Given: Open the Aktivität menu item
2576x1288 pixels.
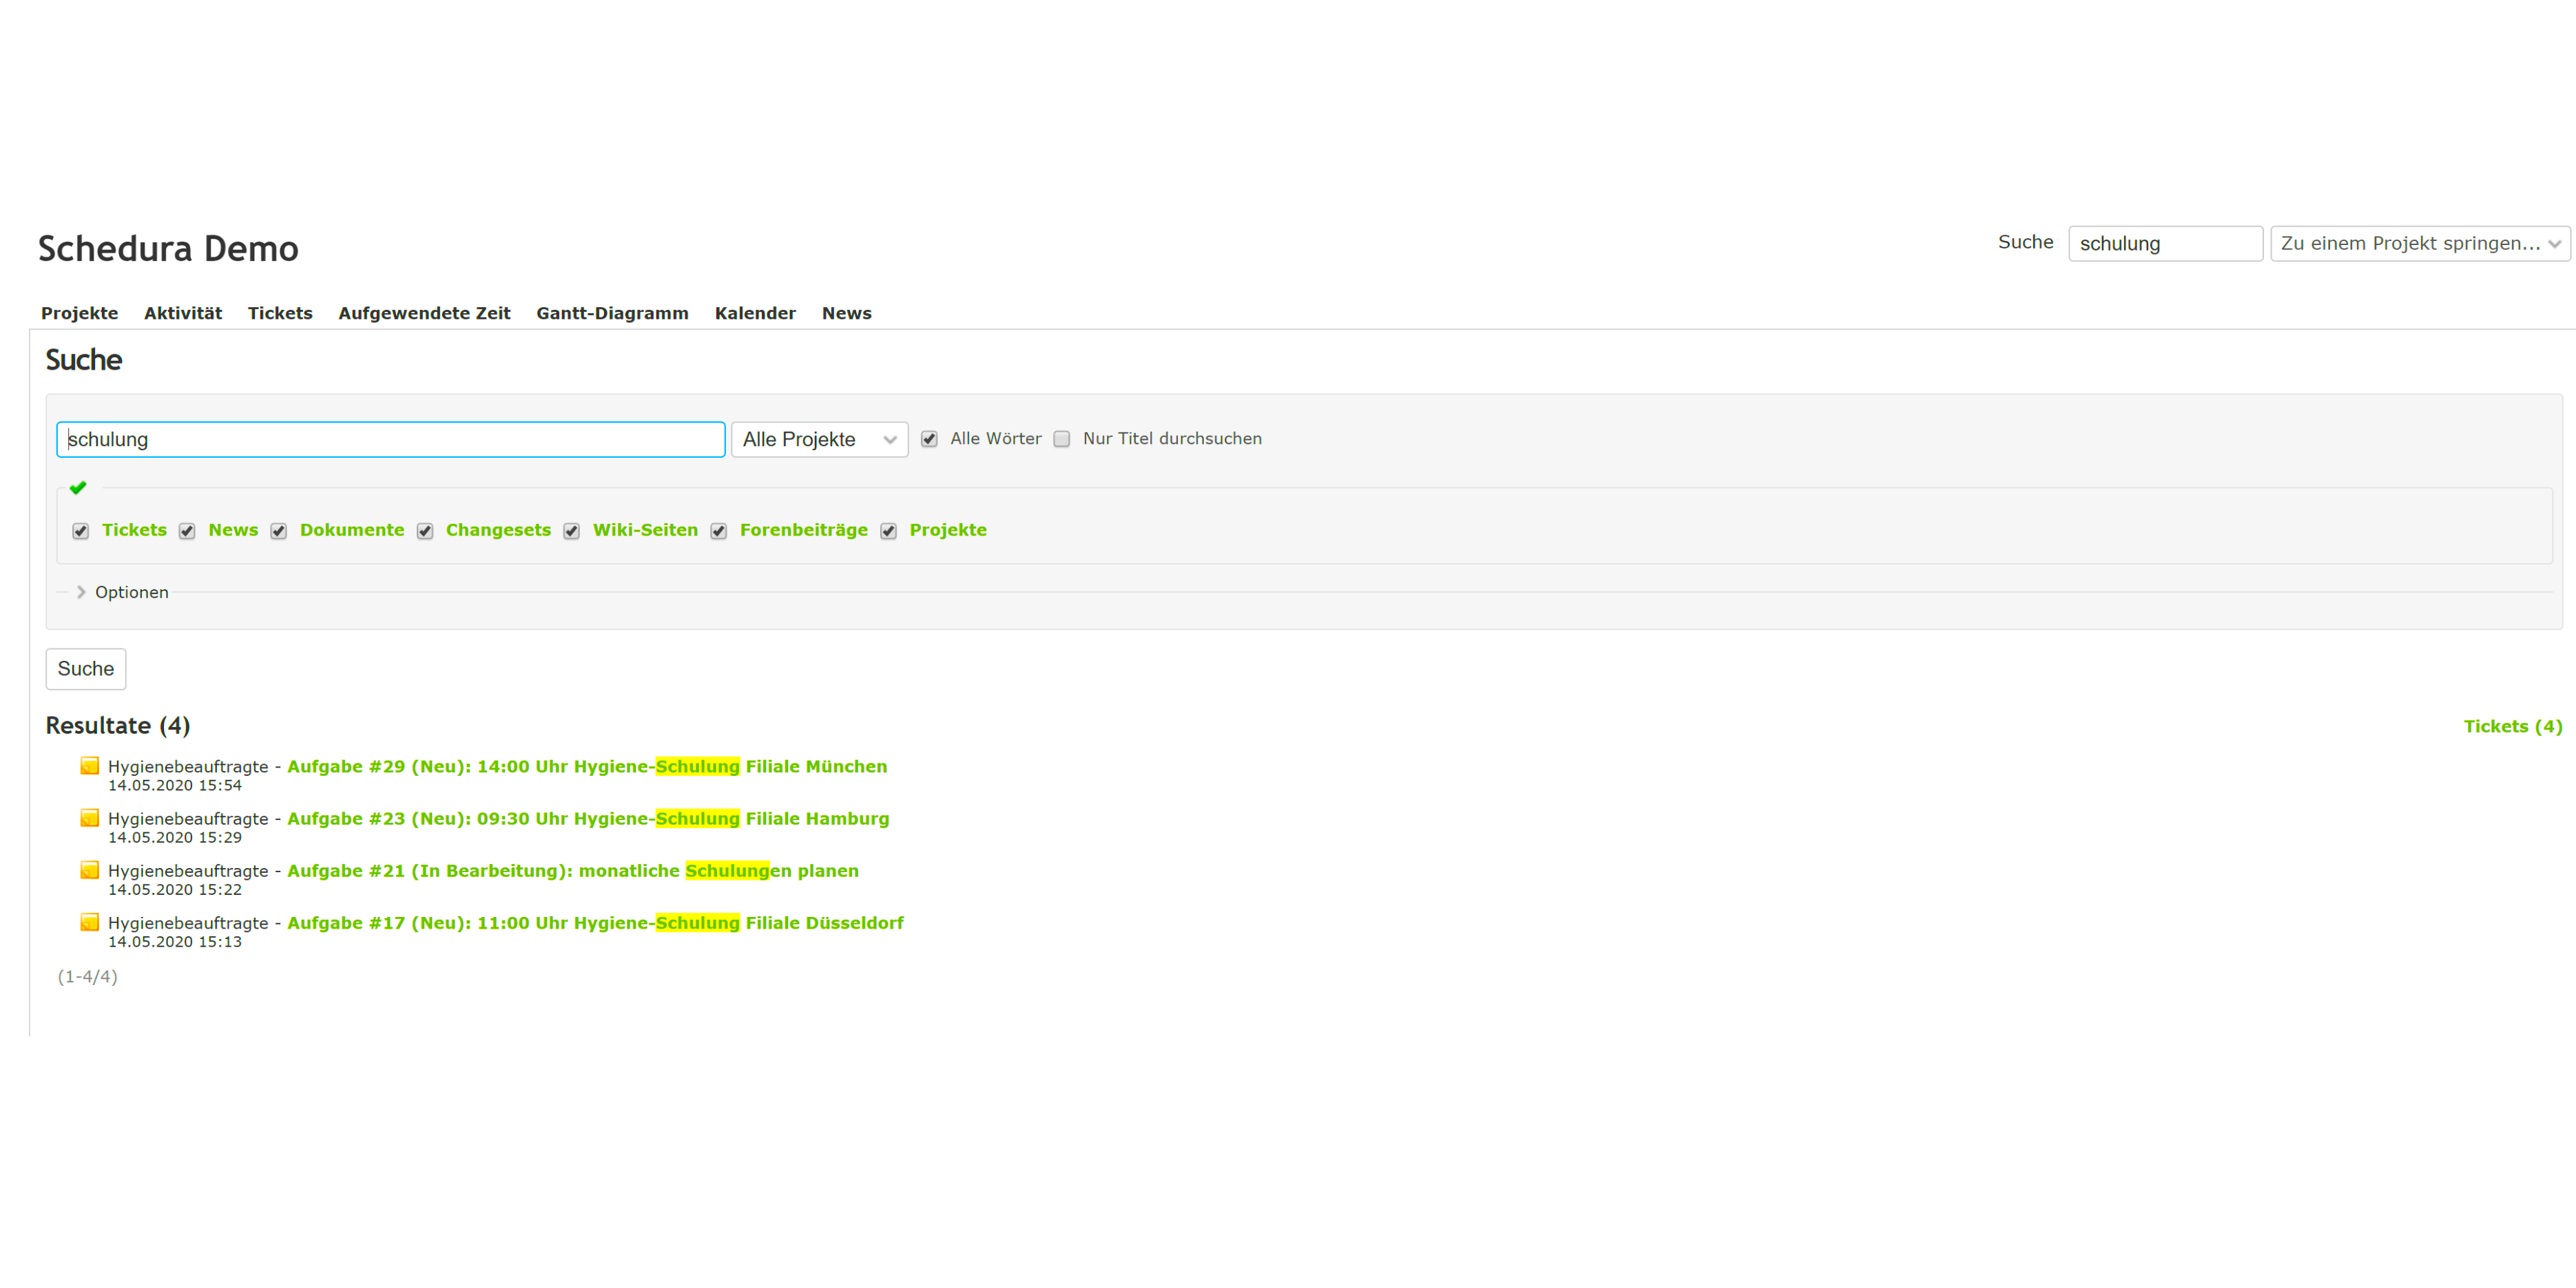Looking at the screenshot, I should (183, 313).
